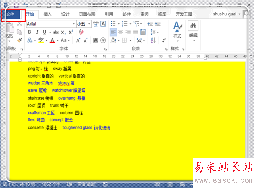Expand the 粘贴 paste options arrow
The image size is (254, 188).
point(9,41)
